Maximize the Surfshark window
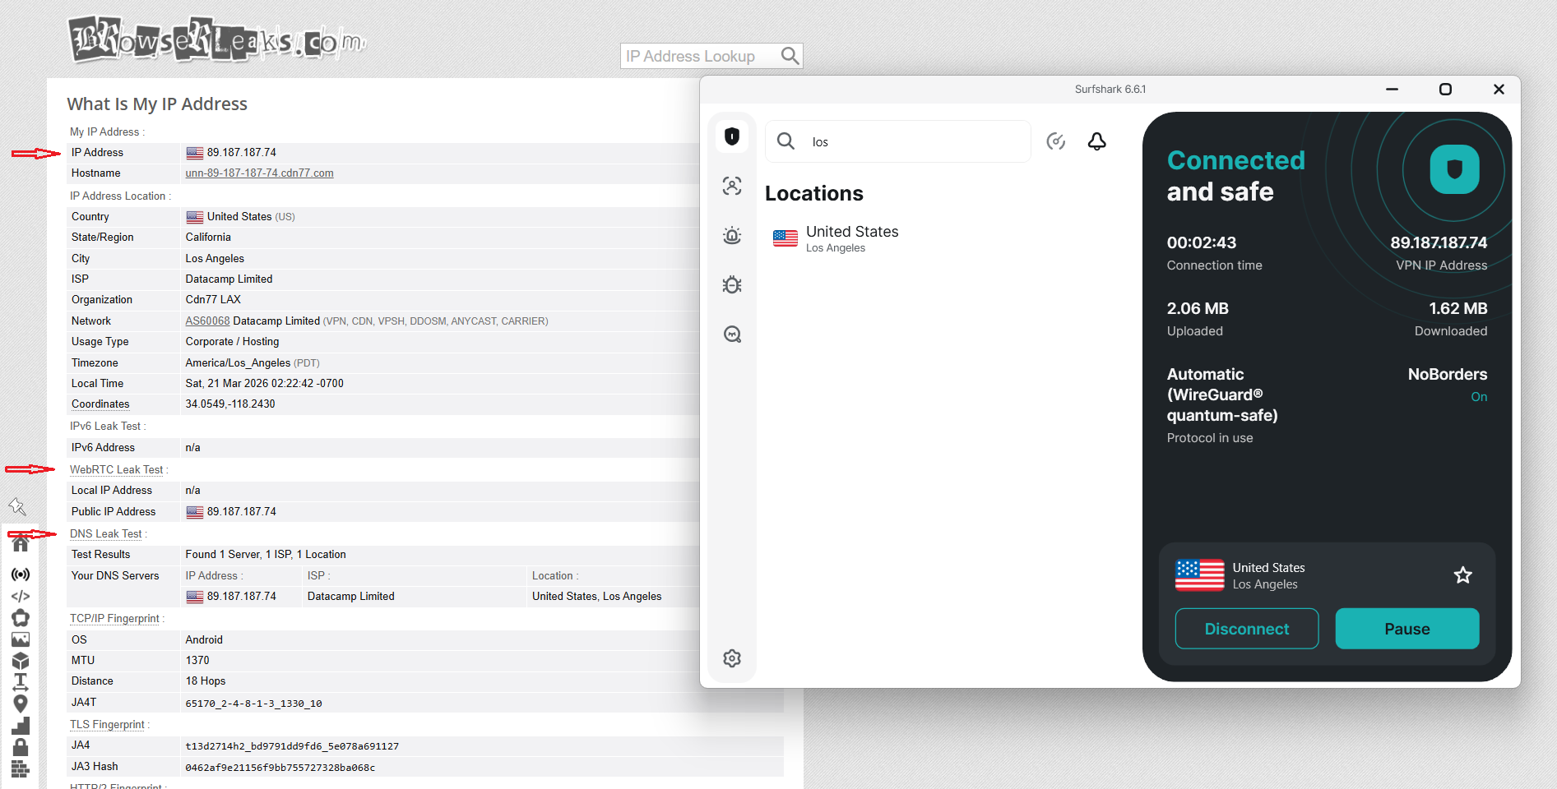Screen dimensions: 1557x789 pyautogui.click(x=1445, y=89)
